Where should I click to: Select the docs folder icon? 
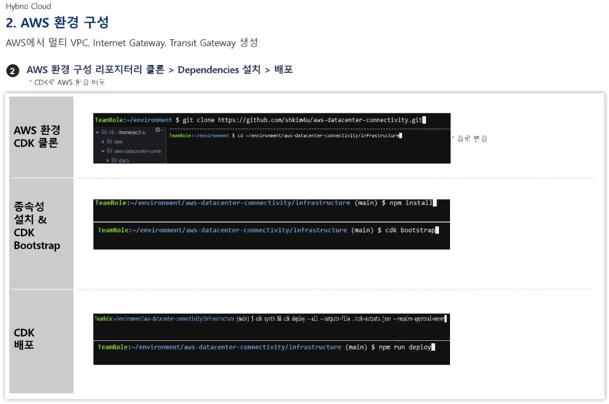114,160
